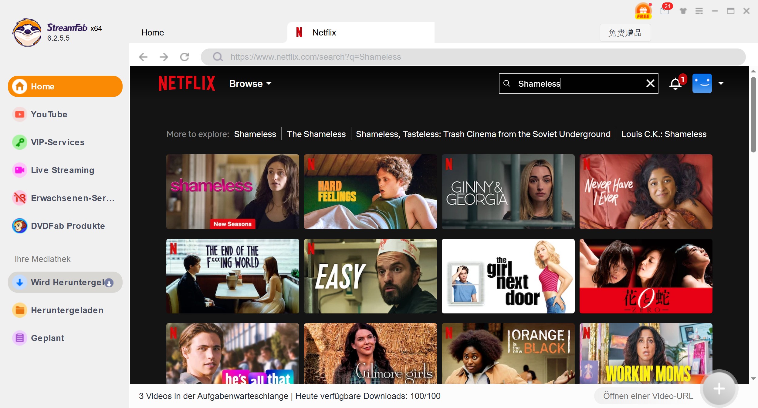Switch to the Home tab
The height and width of the screenshot is (408, 758).
[153, 33]
